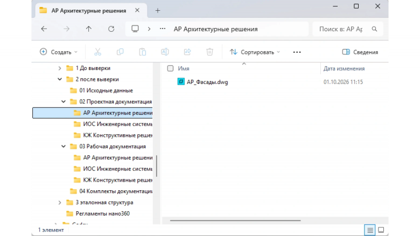The image size is (420, 236).
Task: Collapse the 03 Рабочая документация folder
Action: tap(64, 147)
